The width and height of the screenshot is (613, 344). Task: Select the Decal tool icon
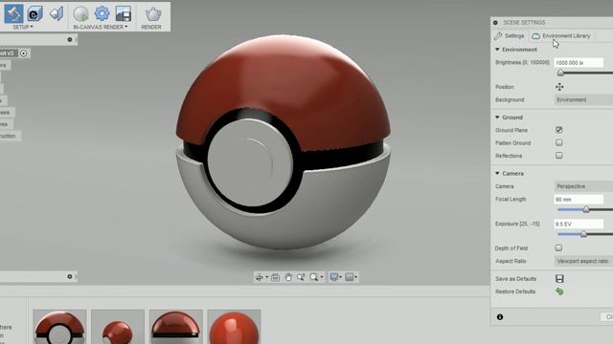(57, 13)
